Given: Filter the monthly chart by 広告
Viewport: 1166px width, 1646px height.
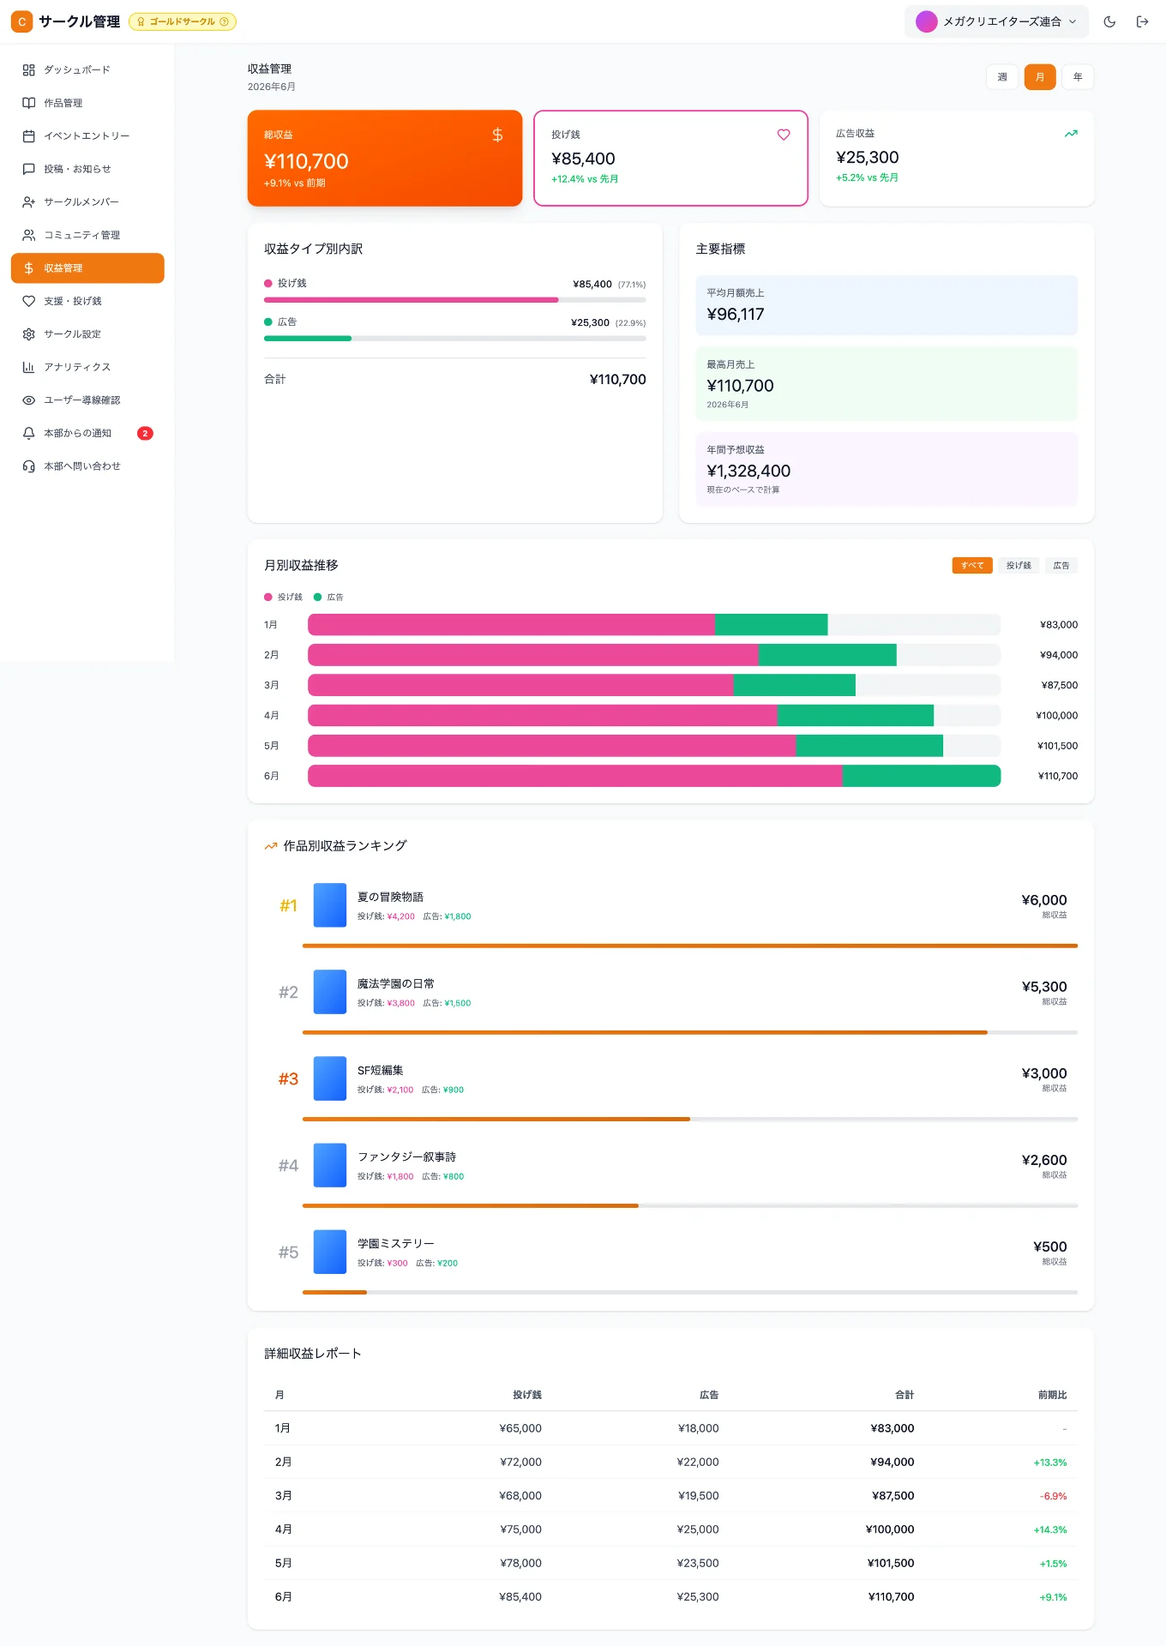Looking at the screenshot, I should [x=1061, y=566].
